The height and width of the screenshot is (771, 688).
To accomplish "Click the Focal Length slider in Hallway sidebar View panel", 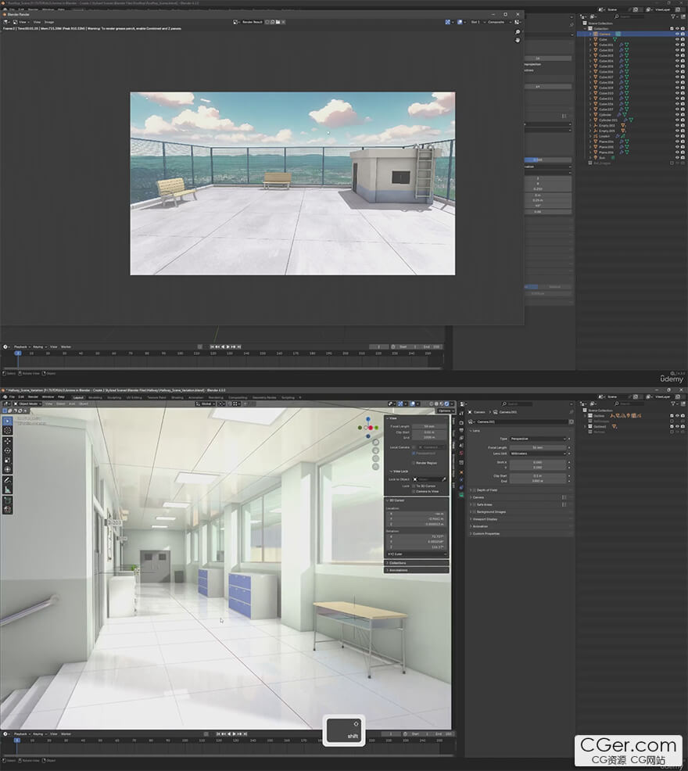I will coord(429,426).
